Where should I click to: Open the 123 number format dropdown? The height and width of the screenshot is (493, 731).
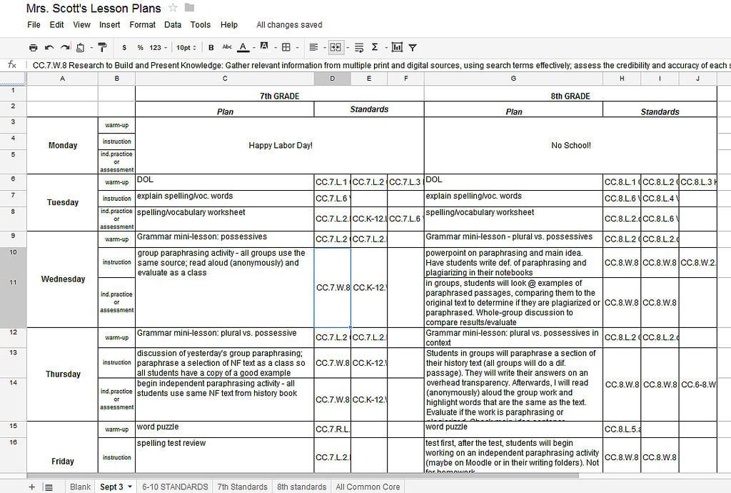click(158, 48)
